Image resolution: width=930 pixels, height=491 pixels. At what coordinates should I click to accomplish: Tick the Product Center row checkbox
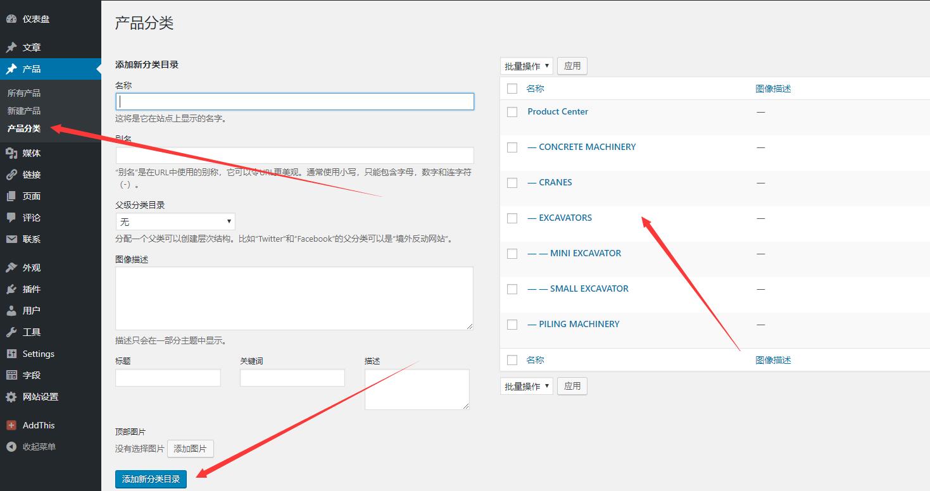coord(513,111)
